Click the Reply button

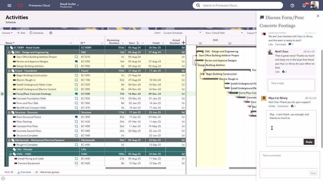309,142
